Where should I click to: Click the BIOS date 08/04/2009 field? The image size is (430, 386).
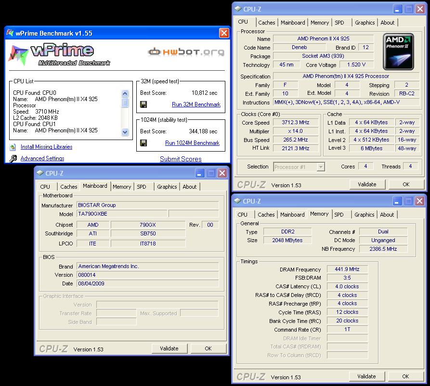pos(147,283)
